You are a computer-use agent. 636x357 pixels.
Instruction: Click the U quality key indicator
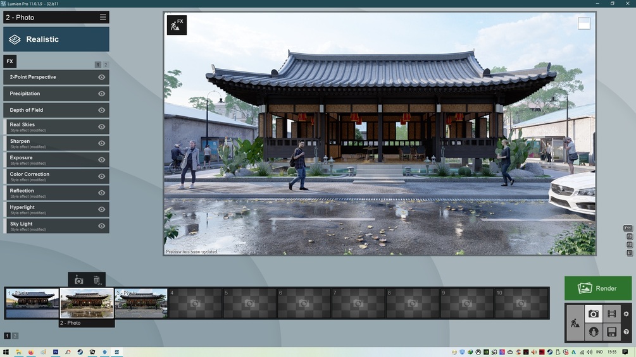(x=630, y=253)
